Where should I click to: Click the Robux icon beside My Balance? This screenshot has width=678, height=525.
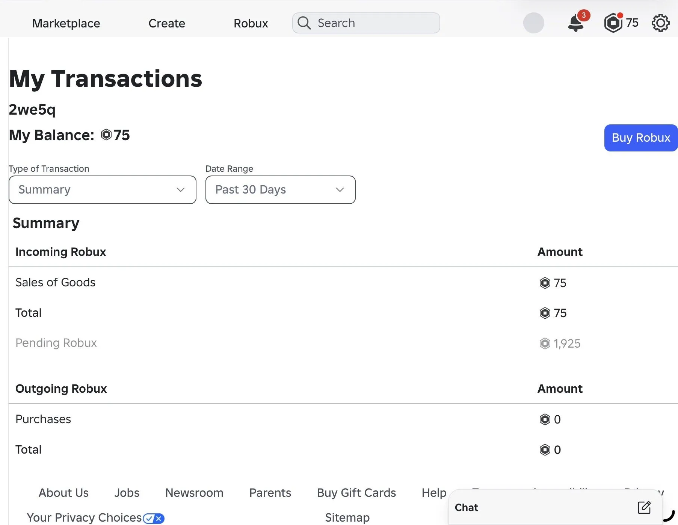click(106, 135)
